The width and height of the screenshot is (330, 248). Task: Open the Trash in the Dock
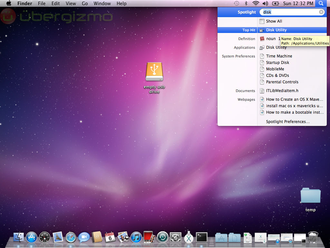(x=313, y=238)
